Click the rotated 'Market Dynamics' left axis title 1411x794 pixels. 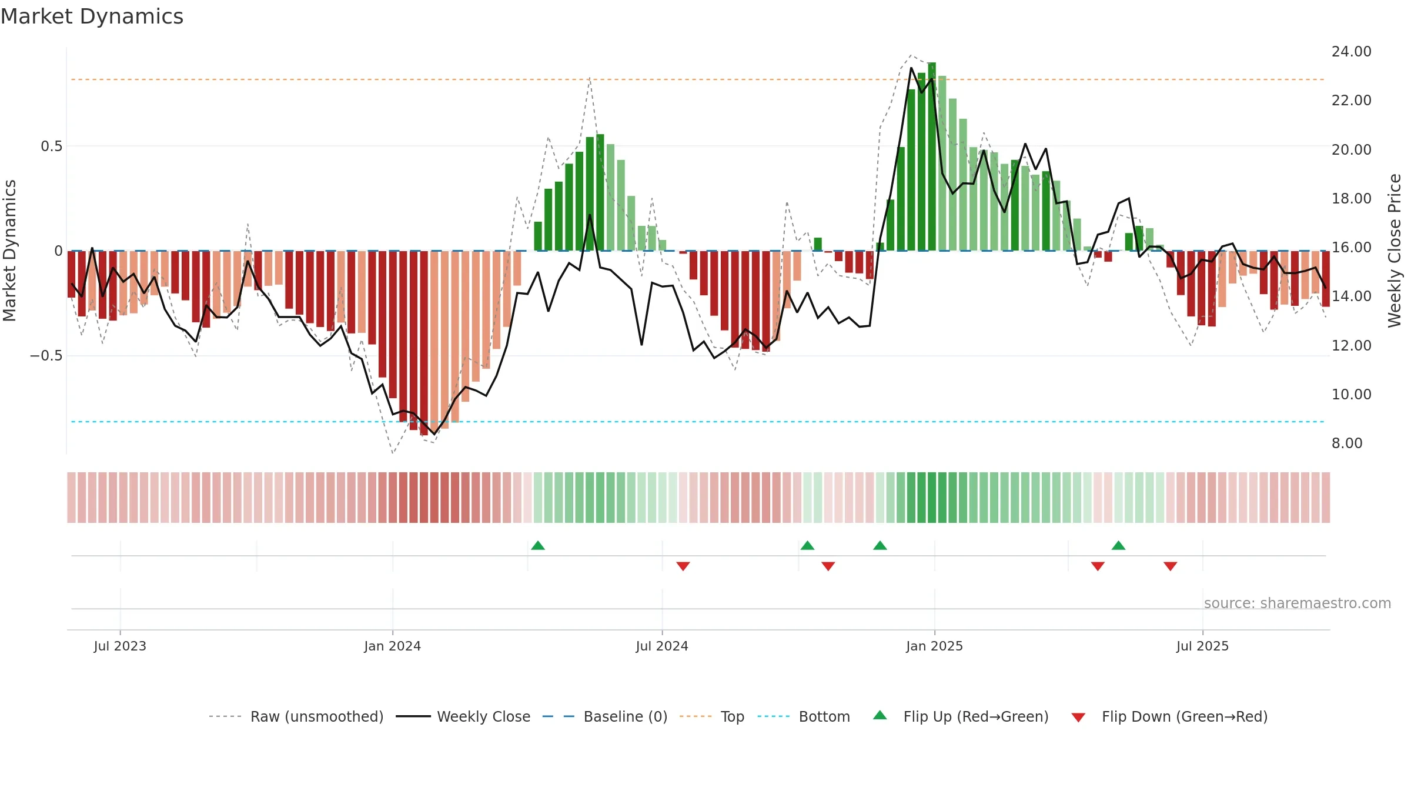[9, 251]
